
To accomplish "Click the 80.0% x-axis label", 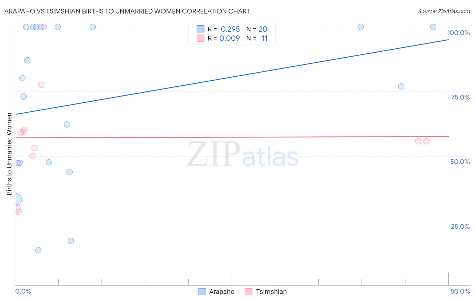I will tap(460, 291).
